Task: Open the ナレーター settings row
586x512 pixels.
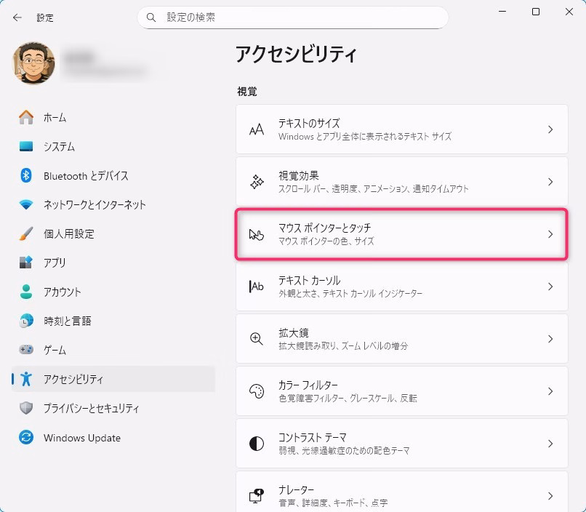Action: coord(401,495)
